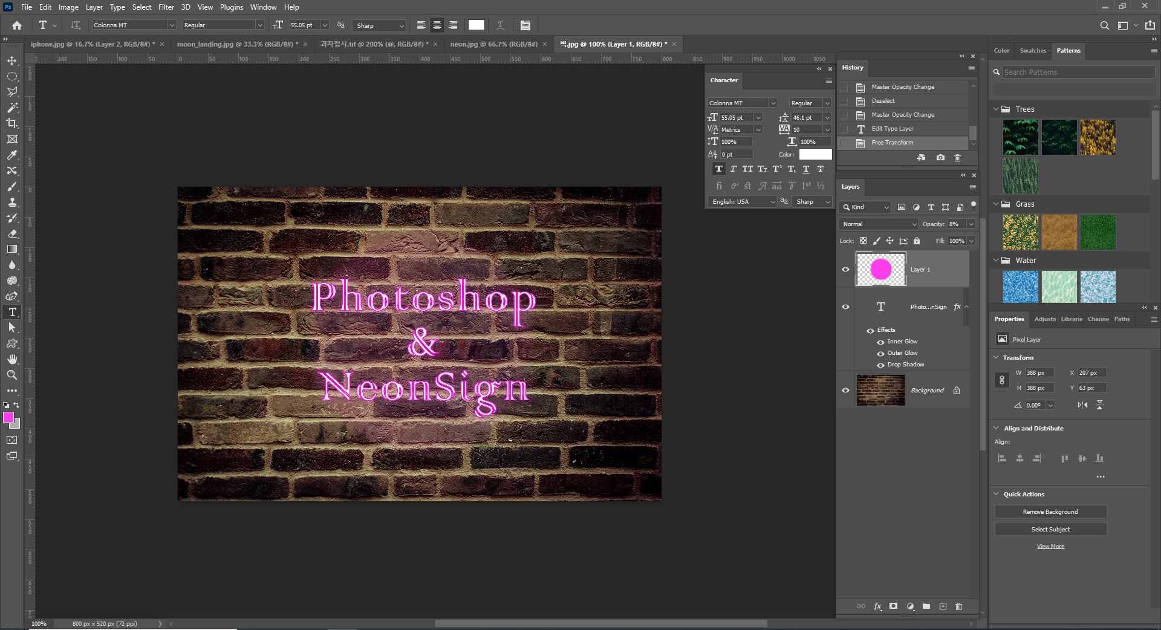Image resolution: width=1161 pixels, height=630 pixels.
Task: Select the Polygonal Lasso tool
Action: coord(12,92)
